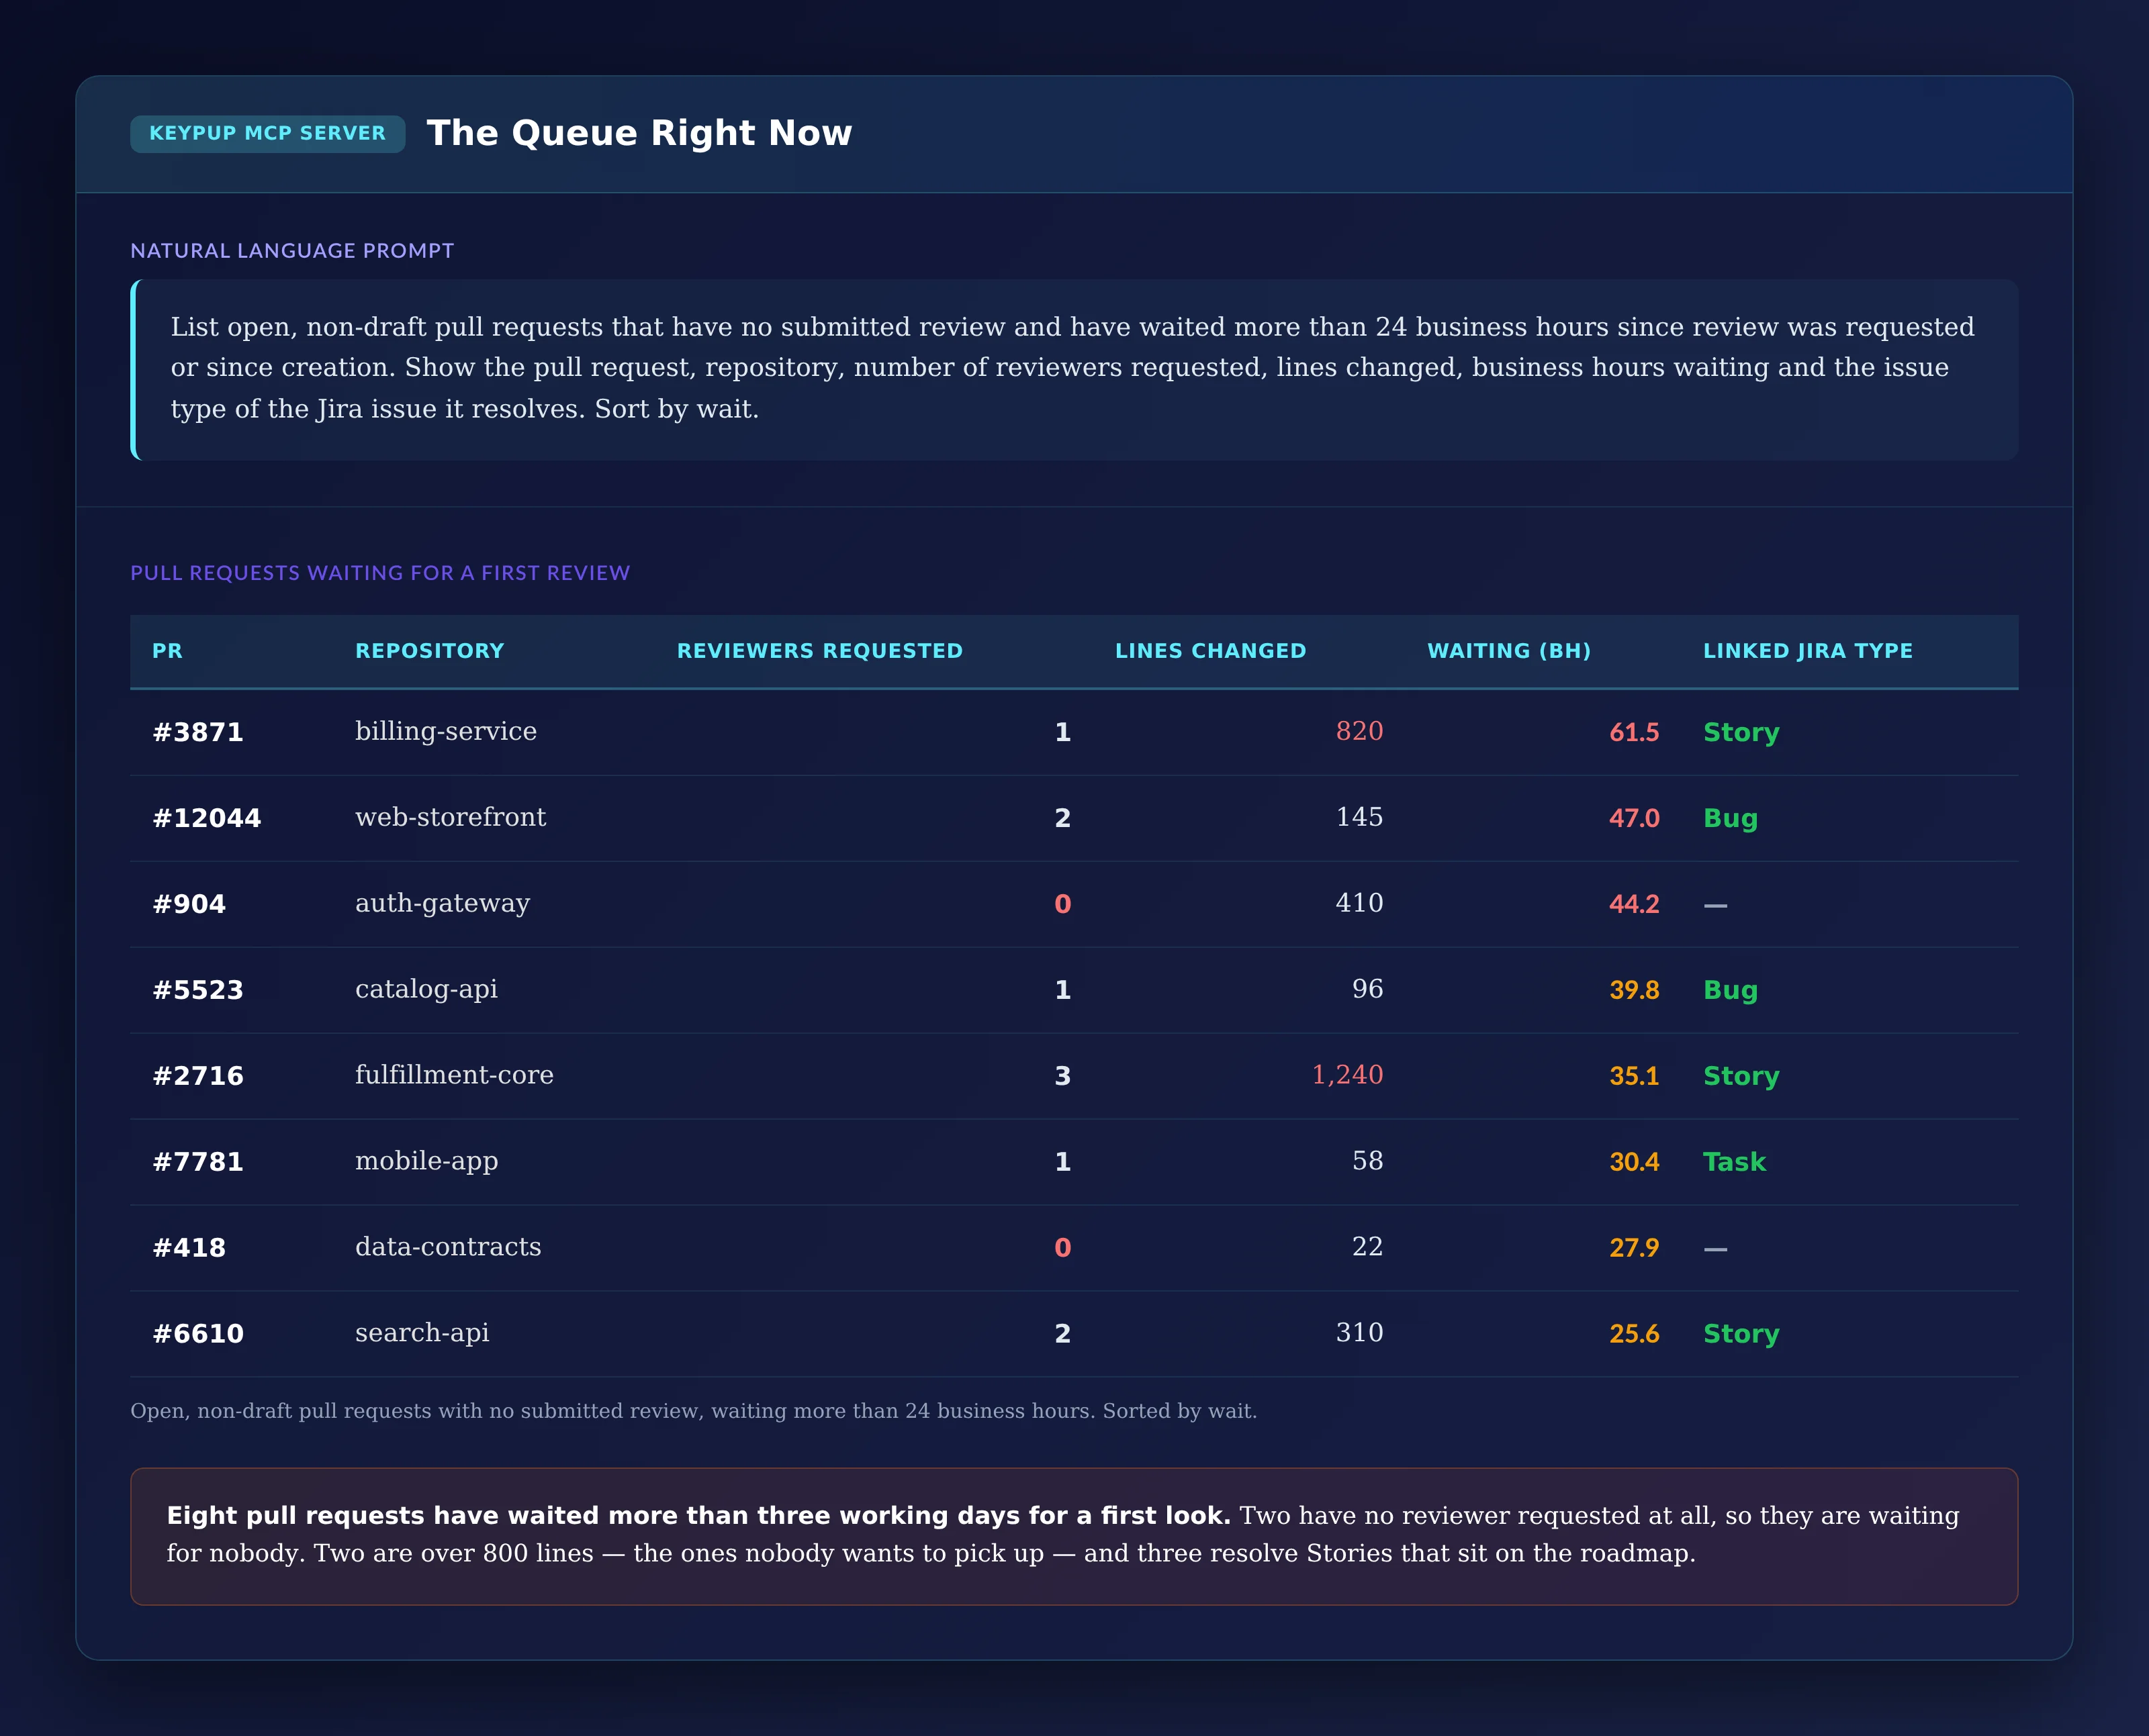Click the 39.8 waiting hours value

pos(1634,990)
